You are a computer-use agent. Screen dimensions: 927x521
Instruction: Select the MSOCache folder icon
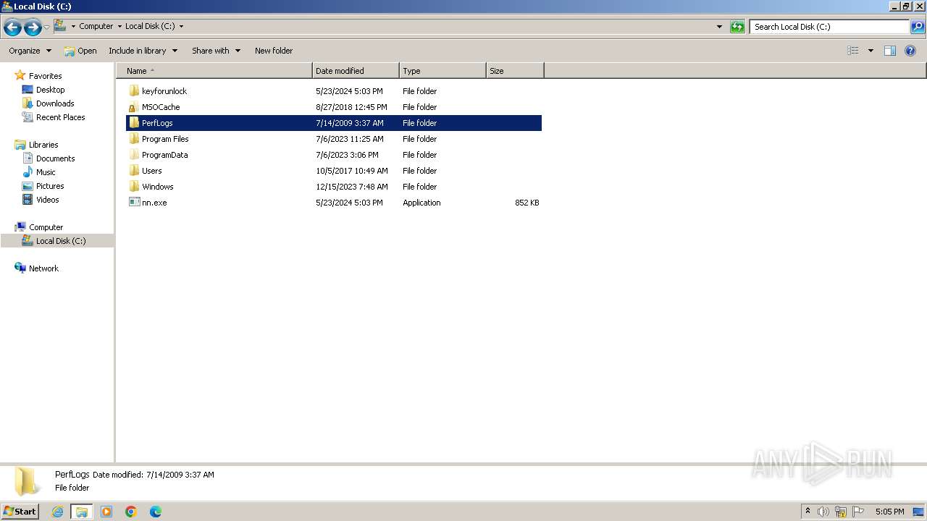[x=134, y=107]
